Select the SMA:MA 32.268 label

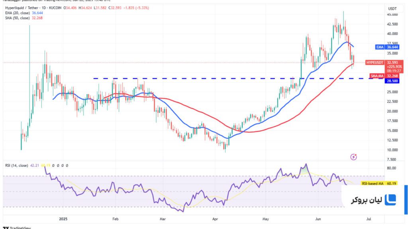(x=384, y=76)
